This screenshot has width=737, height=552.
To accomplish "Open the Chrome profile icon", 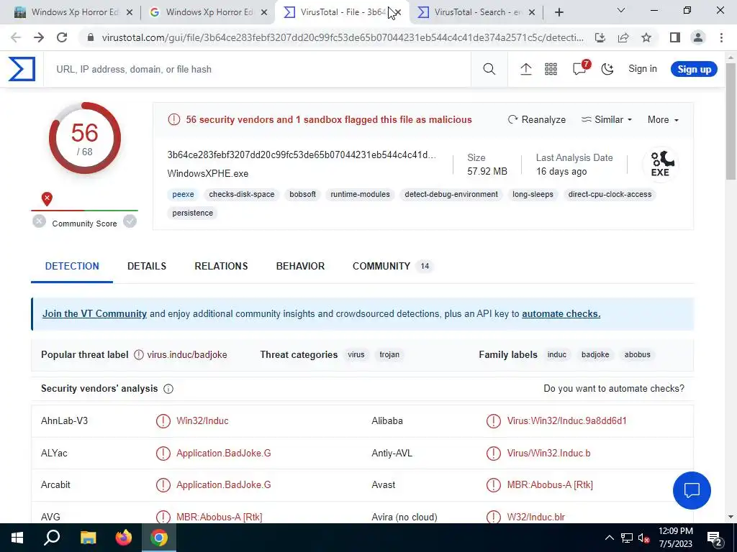I will (x=698, y=37).
